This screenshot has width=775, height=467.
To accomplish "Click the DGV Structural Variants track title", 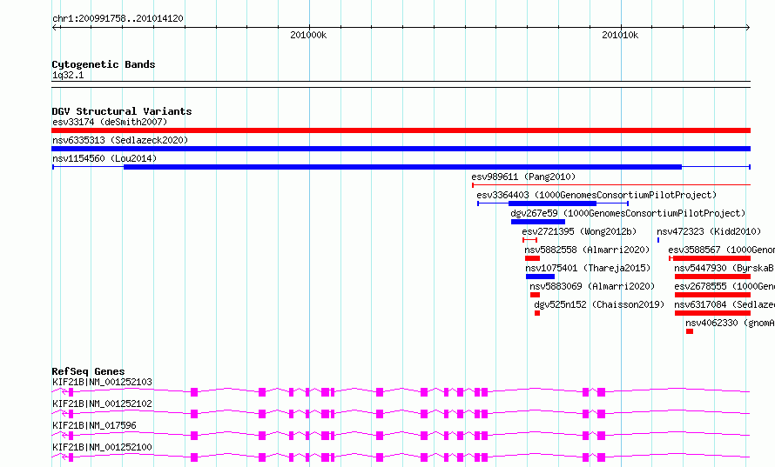I will 122,111.
